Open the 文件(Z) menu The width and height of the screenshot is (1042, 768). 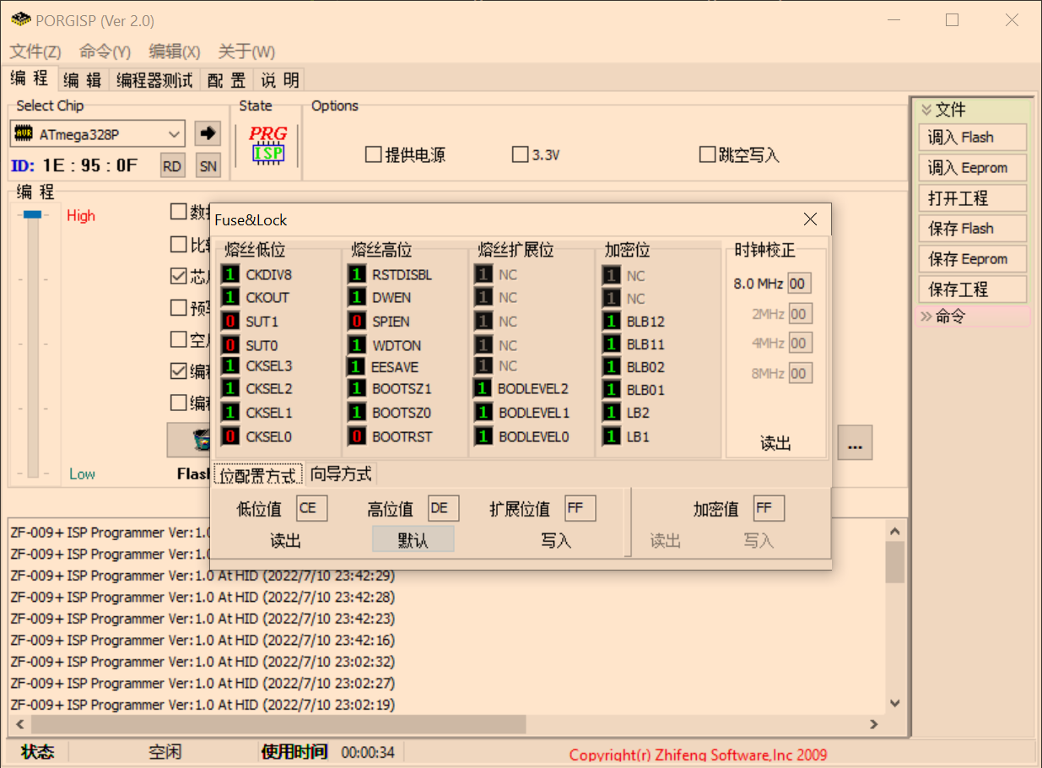[x=35, y=51]
